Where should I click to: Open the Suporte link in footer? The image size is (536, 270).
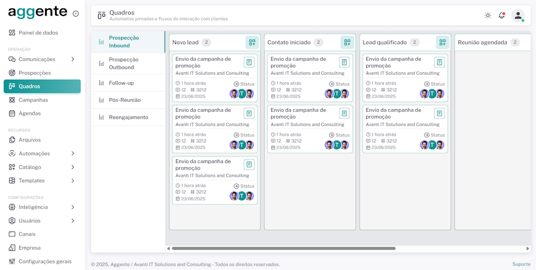[x=522, y=264]
